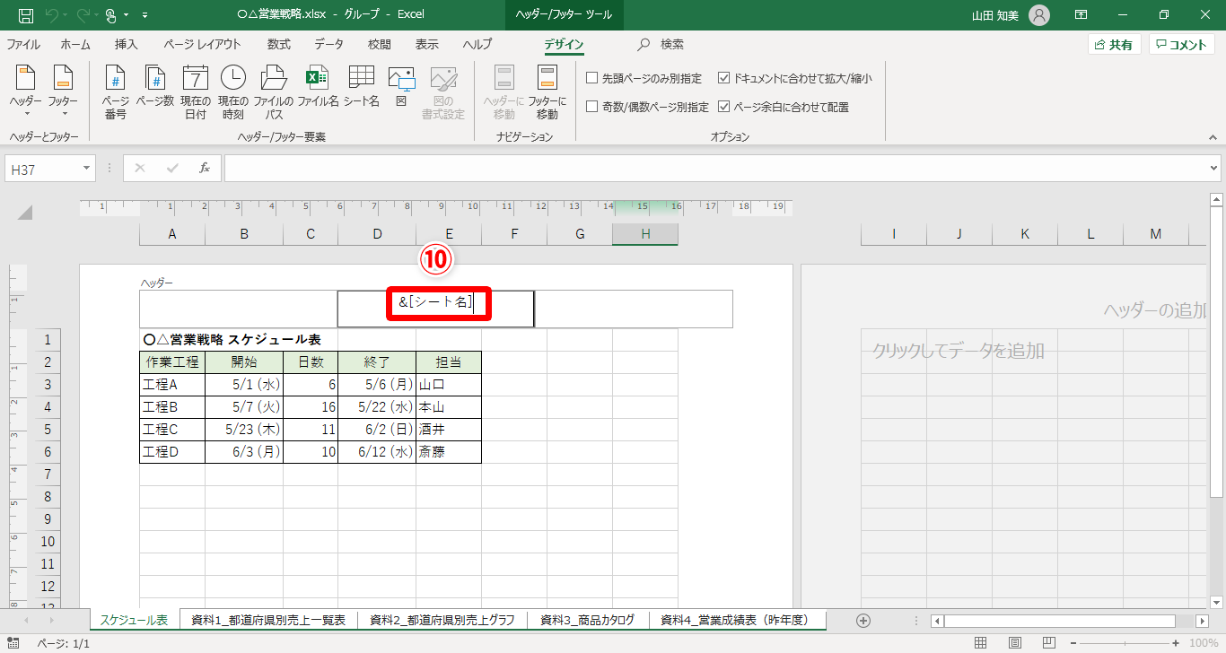Click the Select All corner triangle
The height and width of the screenshot is (653, 1226).
(25, 213)
